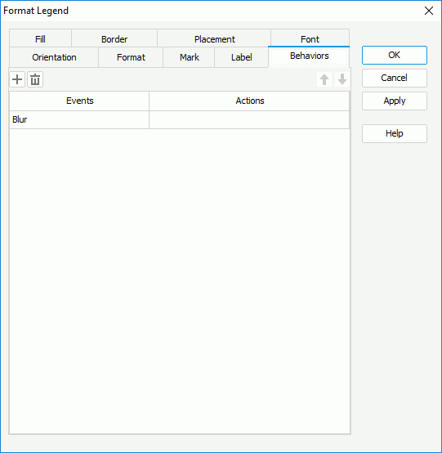Go to the Placement tab
This screenshot has width=442, height=453.
pos(215,39)
